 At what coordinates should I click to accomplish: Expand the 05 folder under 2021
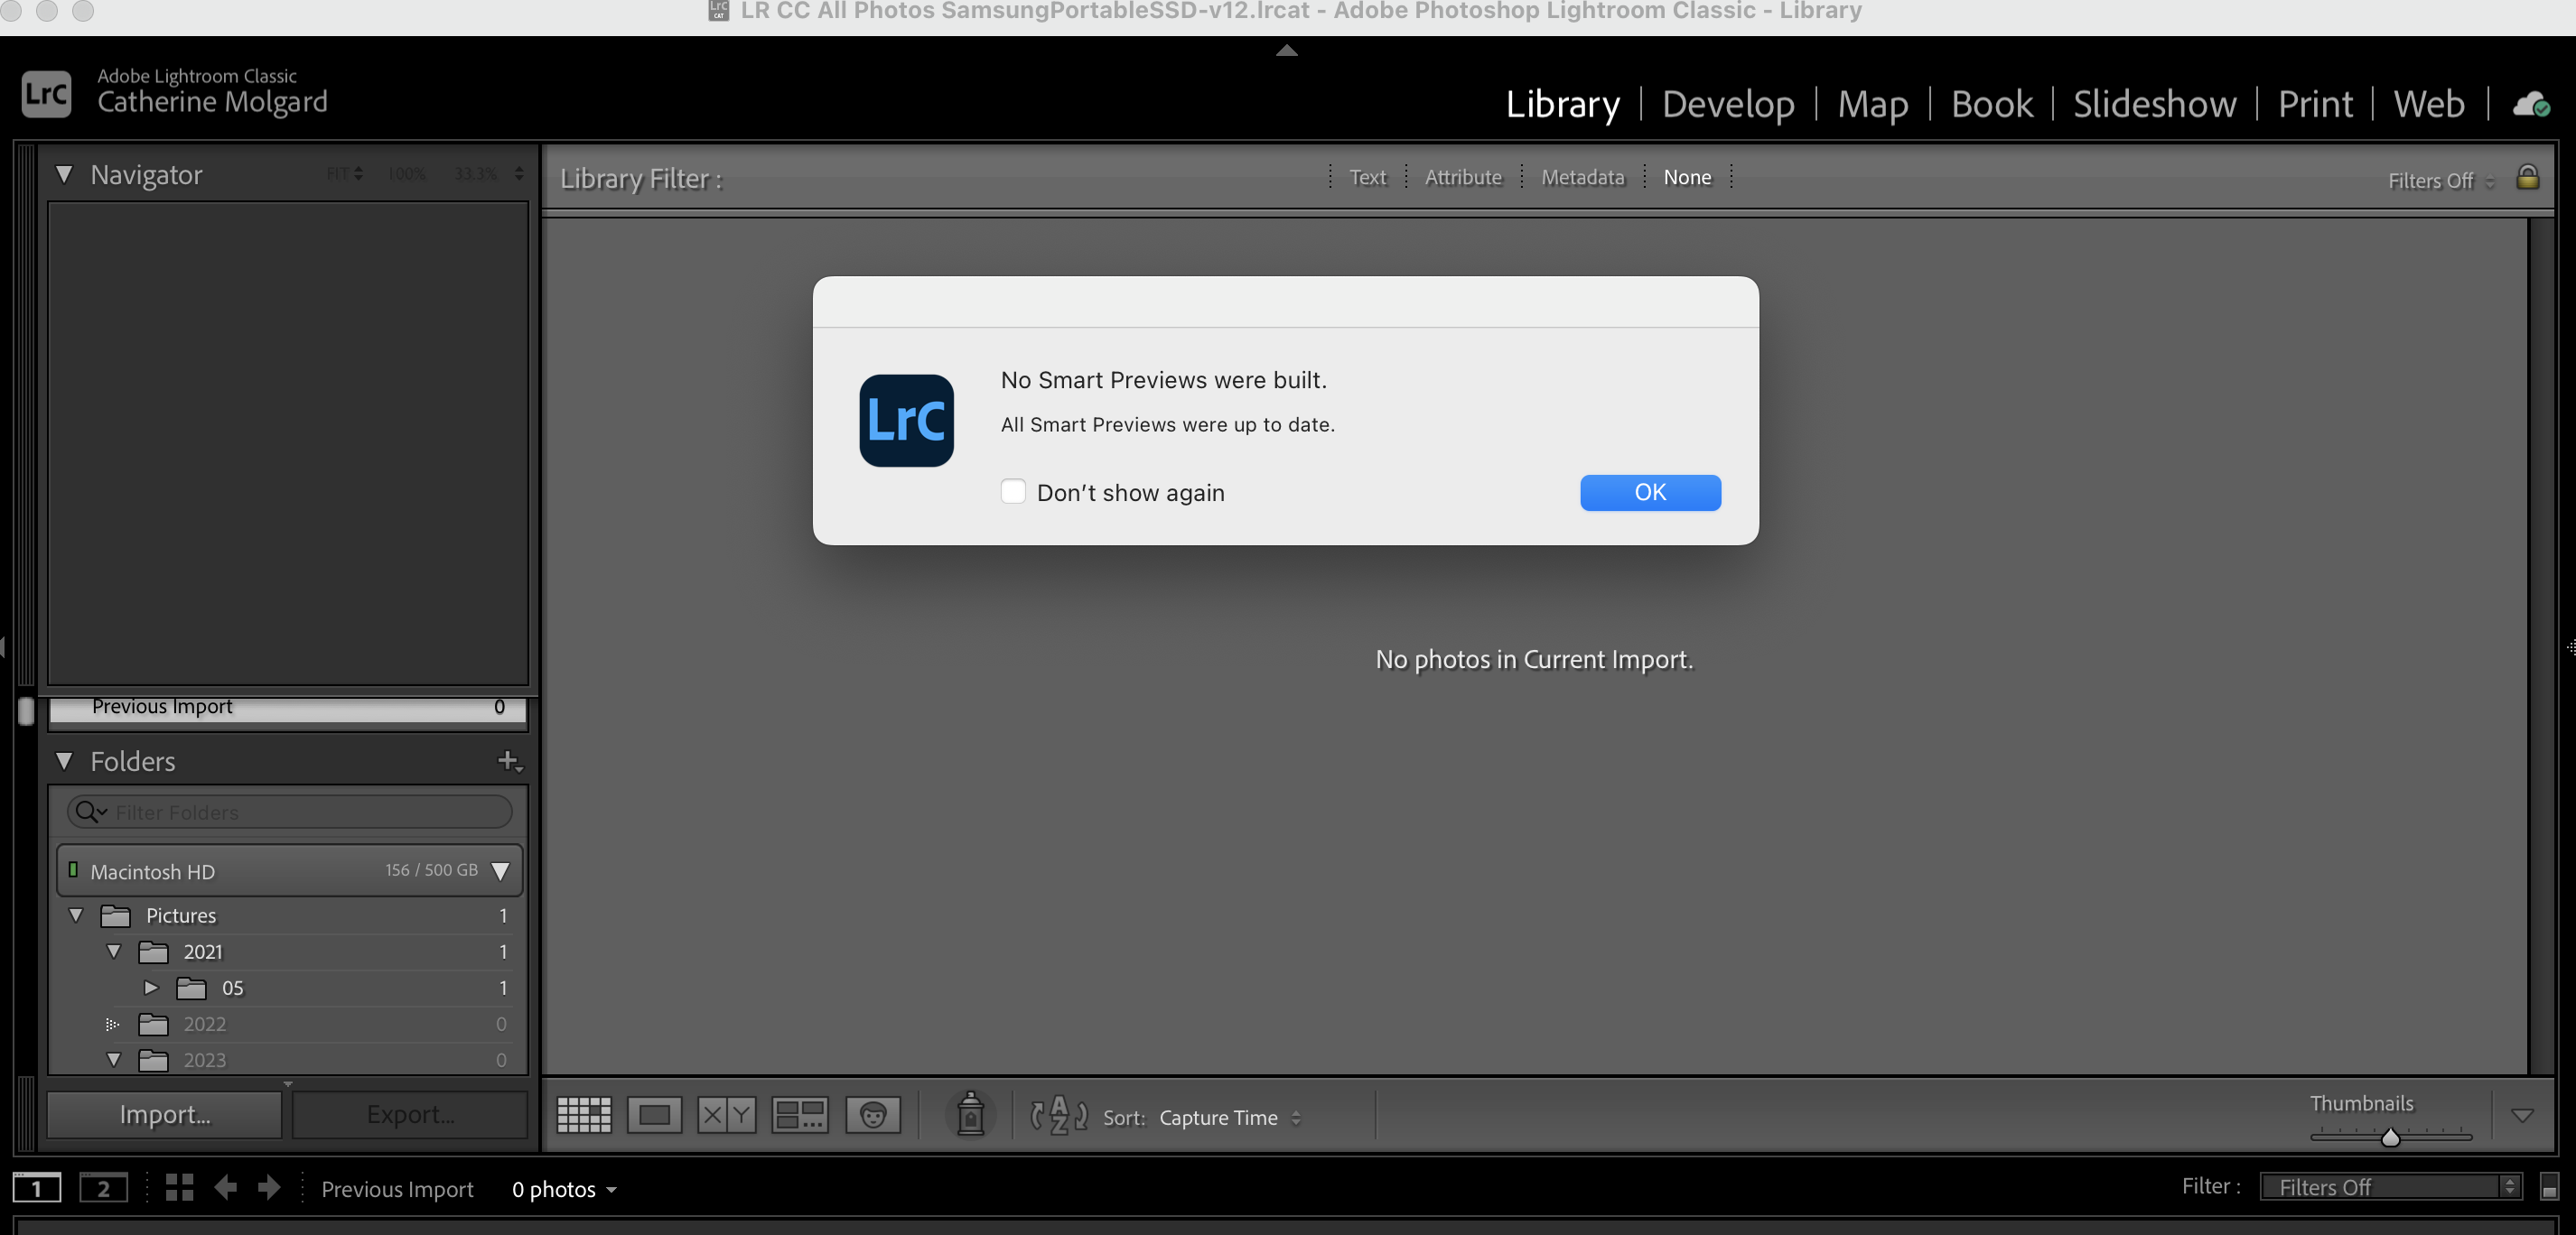click(152, 989)
